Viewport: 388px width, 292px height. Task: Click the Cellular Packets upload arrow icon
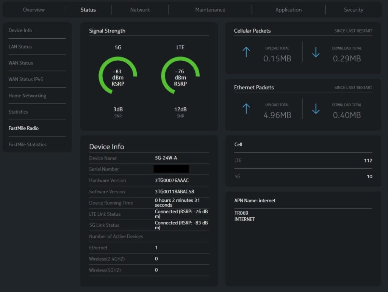246,52
